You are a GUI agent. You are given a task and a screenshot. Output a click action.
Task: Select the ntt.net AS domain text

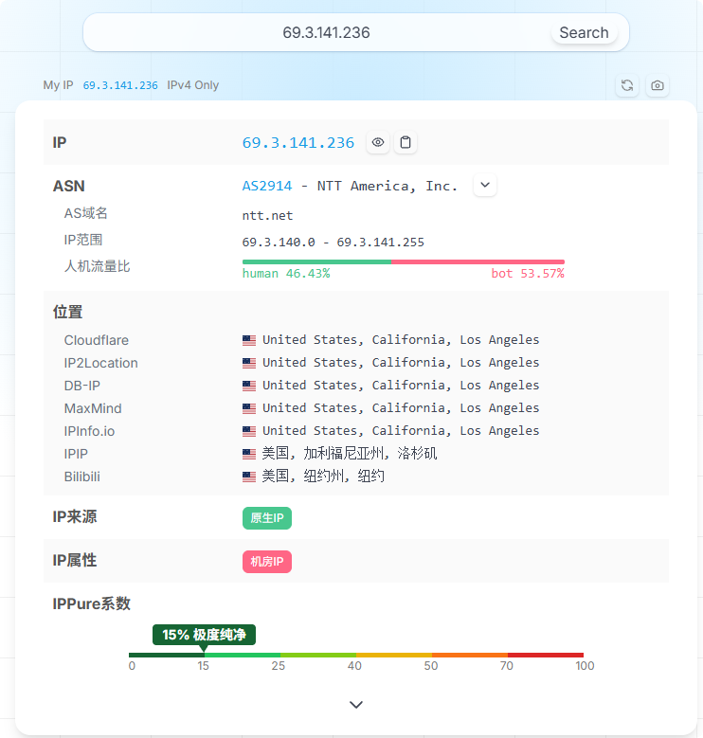click(x=267, y=216)
